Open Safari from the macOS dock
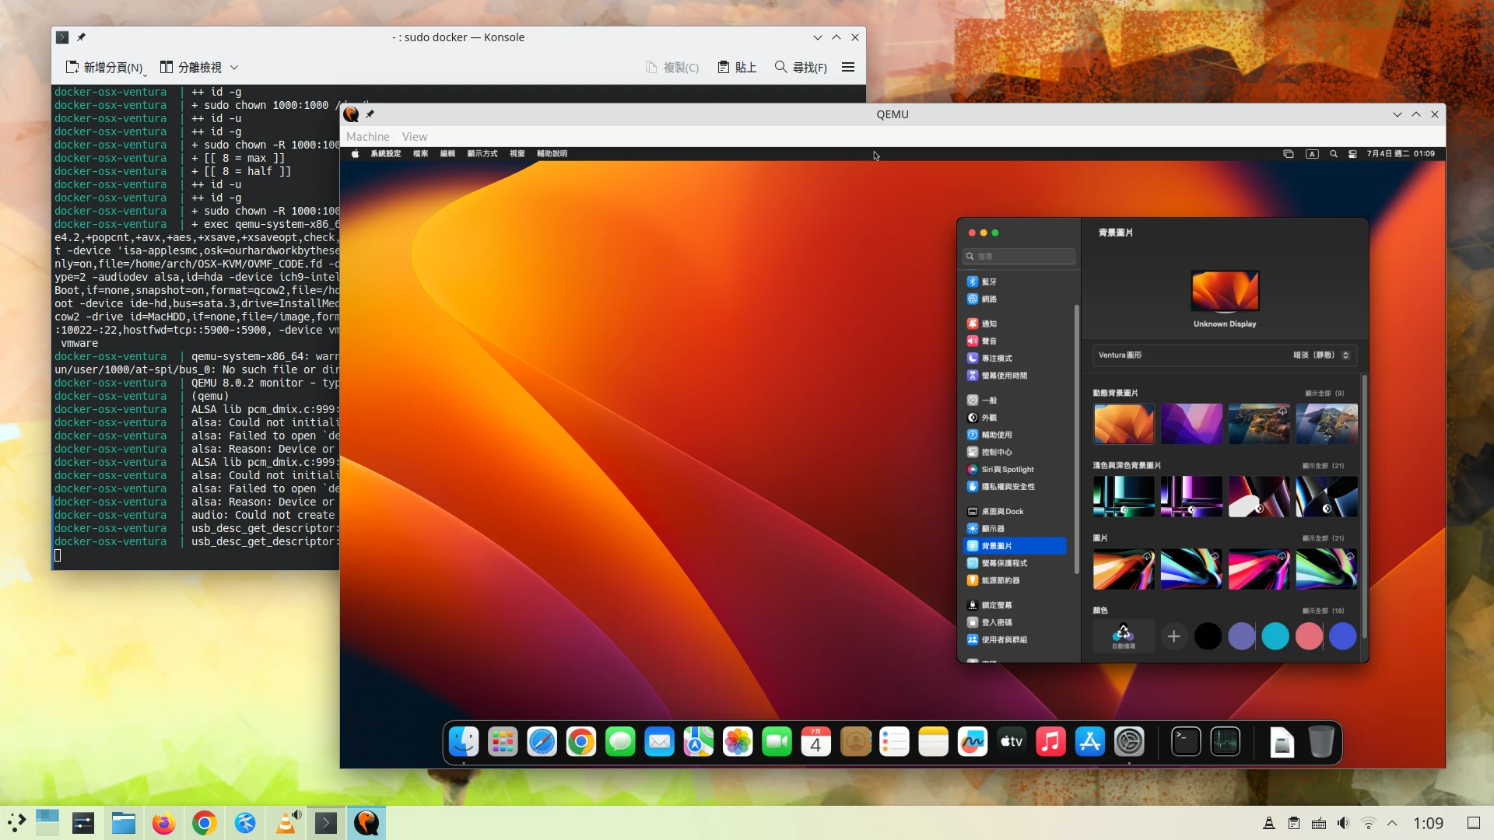1494x840 pixels. [x=542, y=742]
